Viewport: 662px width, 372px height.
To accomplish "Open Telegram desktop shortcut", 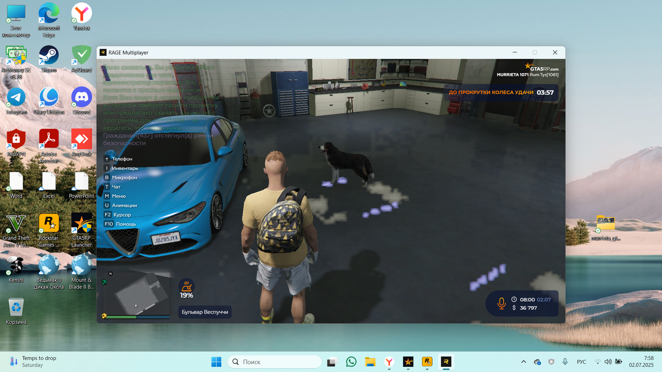I will pyautogui.click(x=16, y=101).
